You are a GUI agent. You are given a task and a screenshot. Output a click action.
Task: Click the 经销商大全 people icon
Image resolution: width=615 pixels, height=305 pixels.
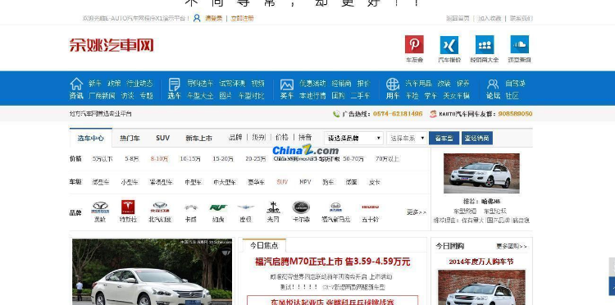click(x=485, y=44)
